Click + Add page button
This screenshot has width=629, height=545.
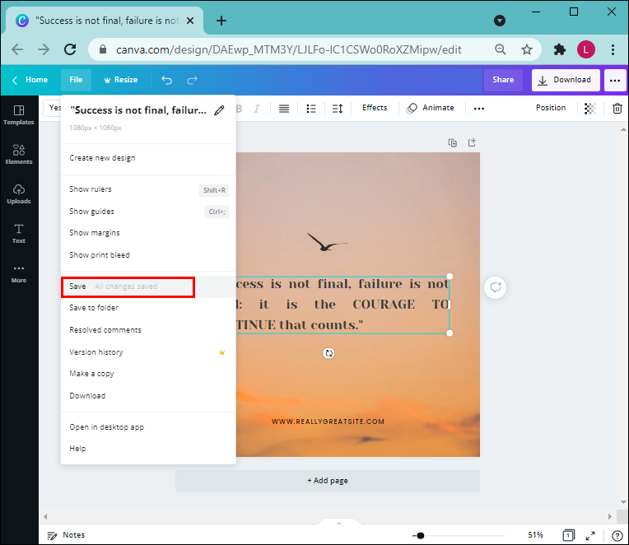pos(328,481)
